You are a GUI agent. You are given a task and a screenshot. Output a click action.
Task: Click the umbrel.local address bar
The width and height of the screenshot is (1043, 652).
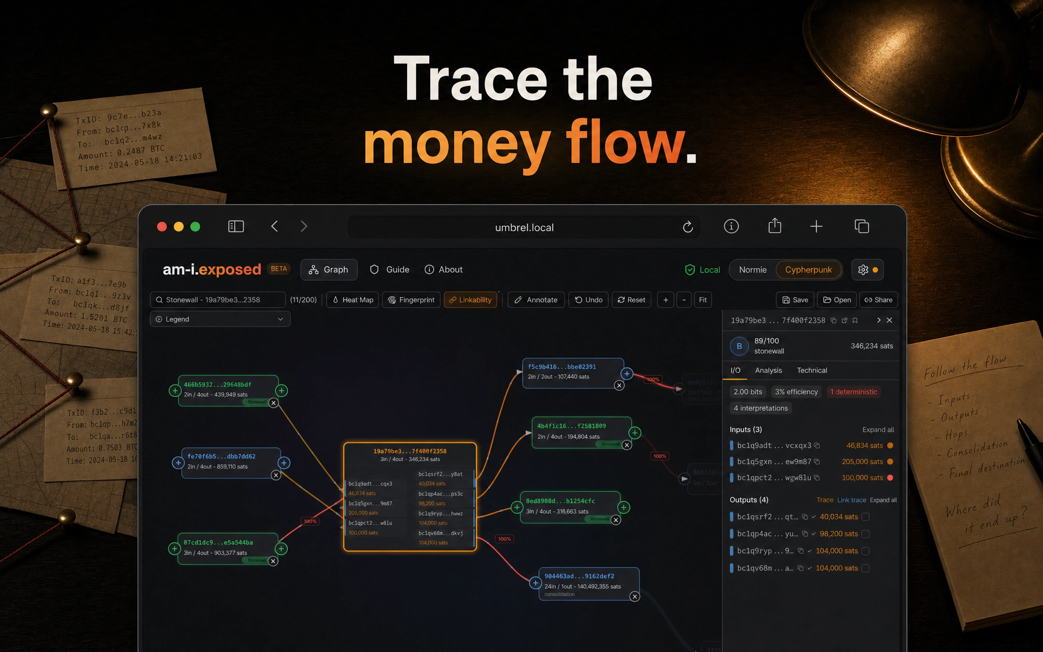pos(524,227)
